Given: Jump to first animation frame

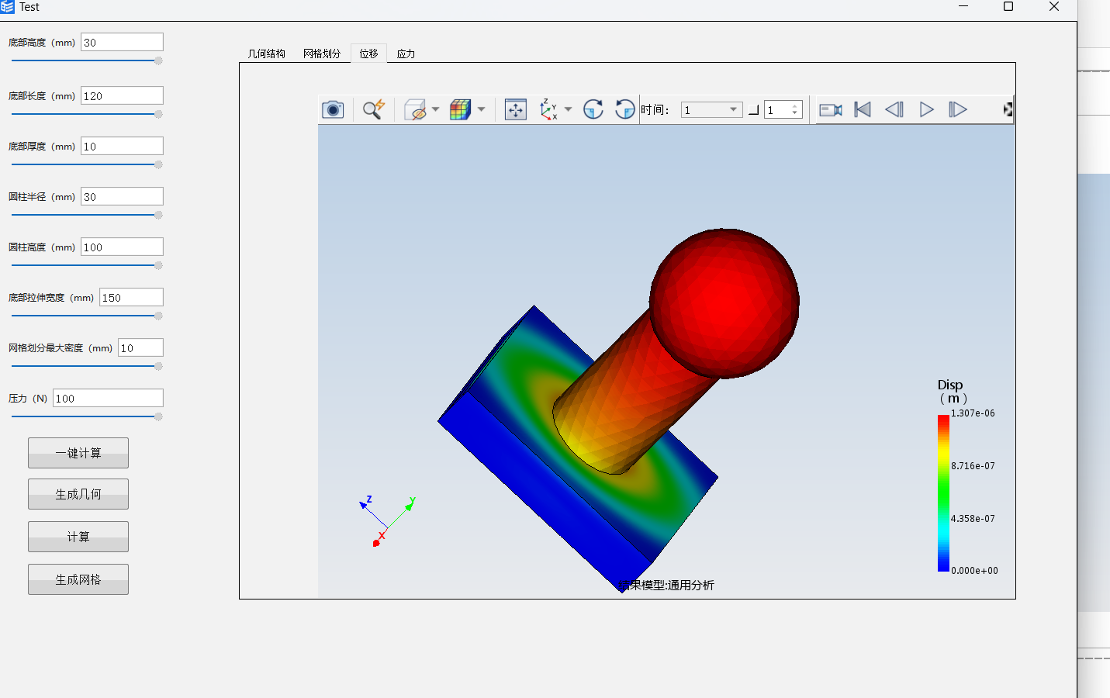Looking at the screenshot, I should click(x=863, y=109).
